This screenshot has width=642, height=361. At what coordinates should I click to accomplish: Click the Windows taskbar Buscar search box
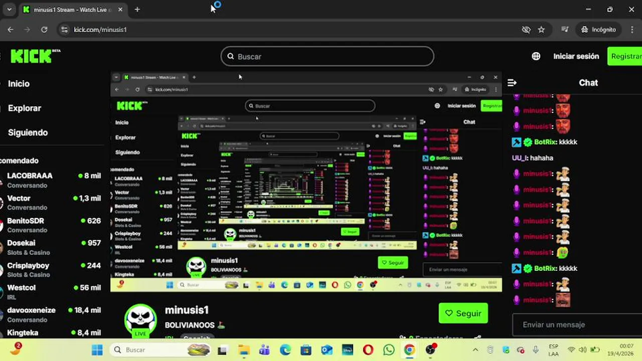click(x=160, y=350)
